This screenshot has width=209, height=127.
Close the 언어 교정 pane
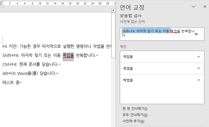205,7
